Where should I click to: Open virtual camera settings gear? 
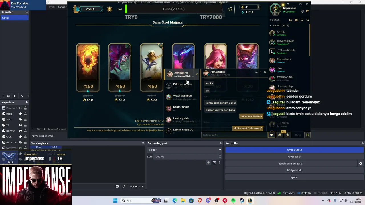(360, 163)
